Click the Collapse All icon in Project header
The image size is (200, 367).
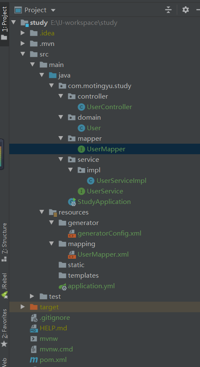pos(168,10)
